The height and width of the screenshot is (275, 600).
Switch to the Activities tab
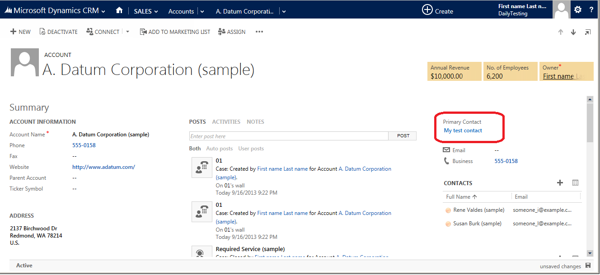(x=226, y=122)
